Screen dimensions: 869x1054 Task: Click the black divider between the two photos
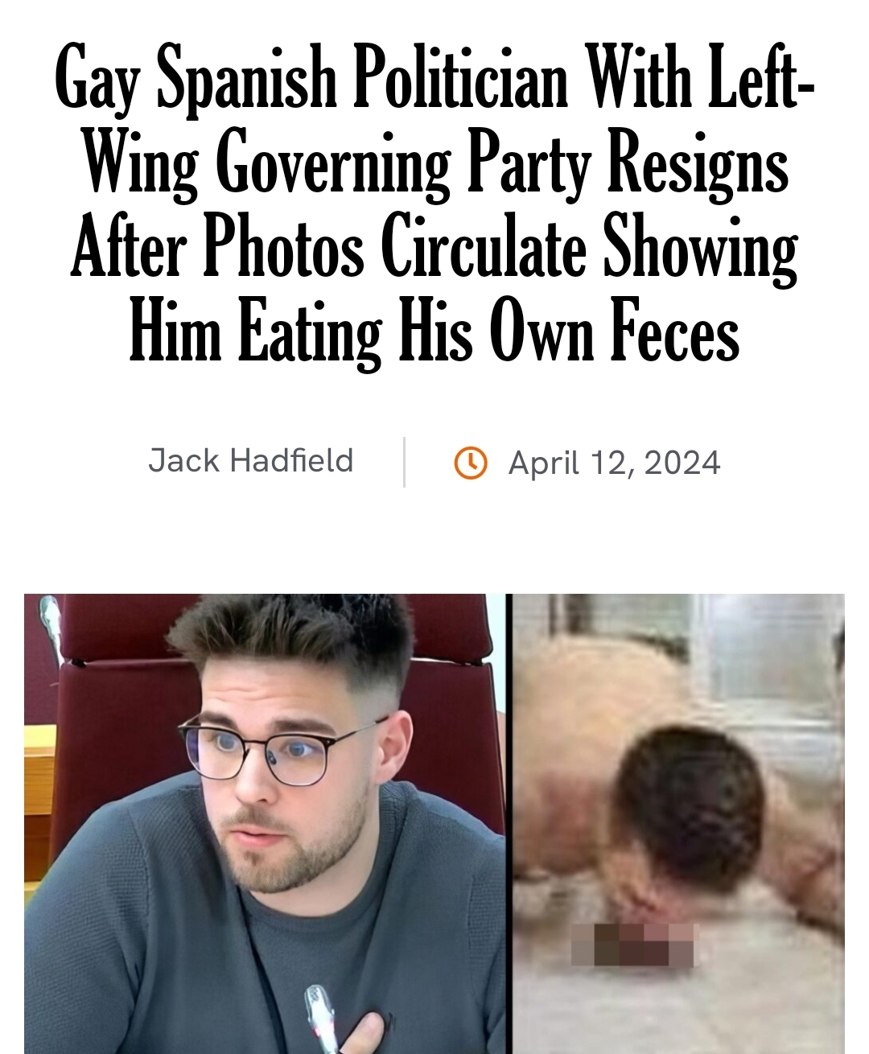(509, 824)
